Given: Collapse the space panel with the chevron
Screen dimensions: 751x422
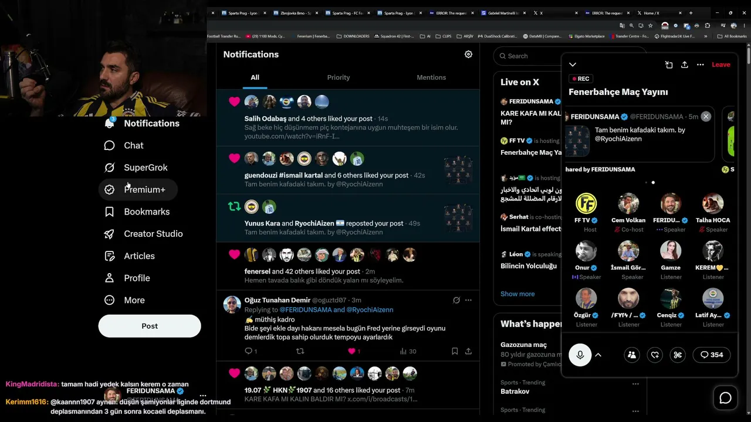Looking at the screenshot, I should pos(573,64).
